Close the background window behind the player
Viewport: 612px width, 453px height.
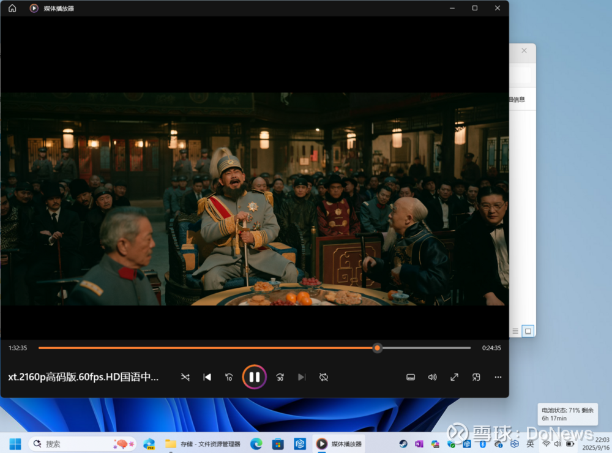click(x=524, y=51)
